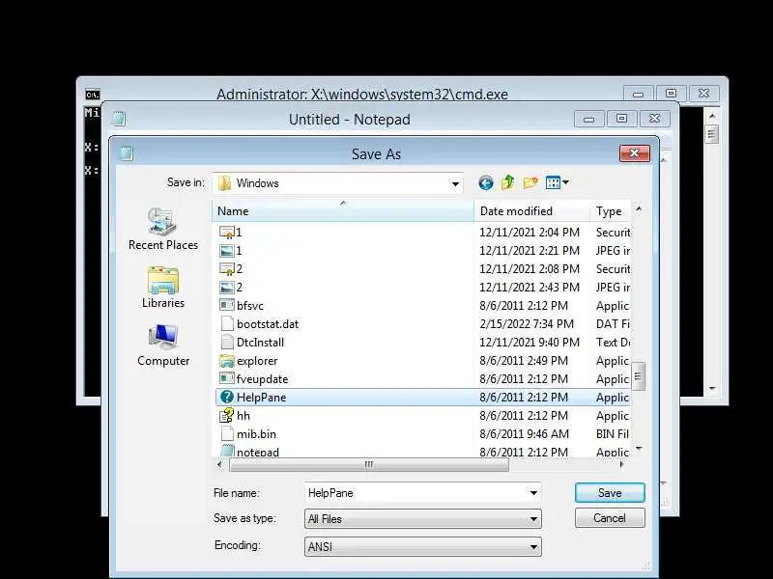The height and width of the screenshot is (579, 773).
Task: Click date 12/11/2021 9:40 PM cell
Action: pos(530,343)
